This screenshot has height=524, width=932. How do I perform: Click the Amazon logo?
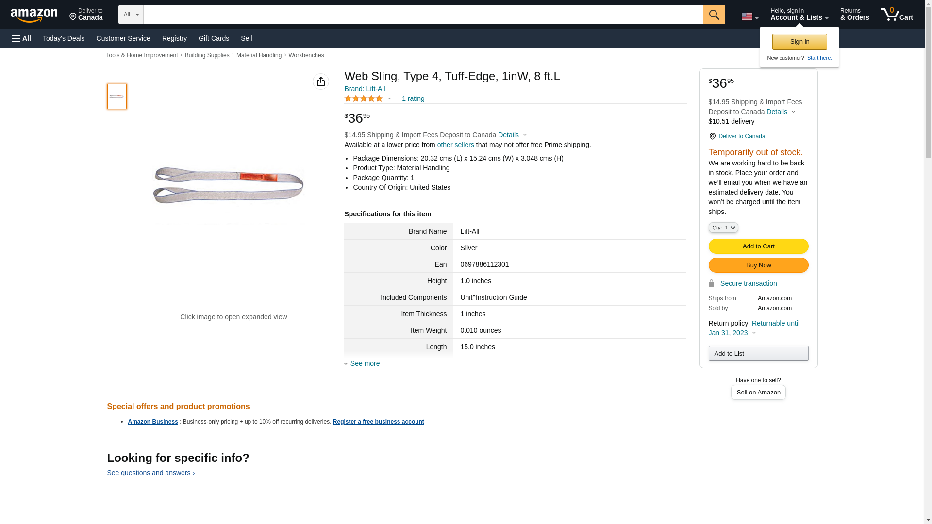(34, 15)
